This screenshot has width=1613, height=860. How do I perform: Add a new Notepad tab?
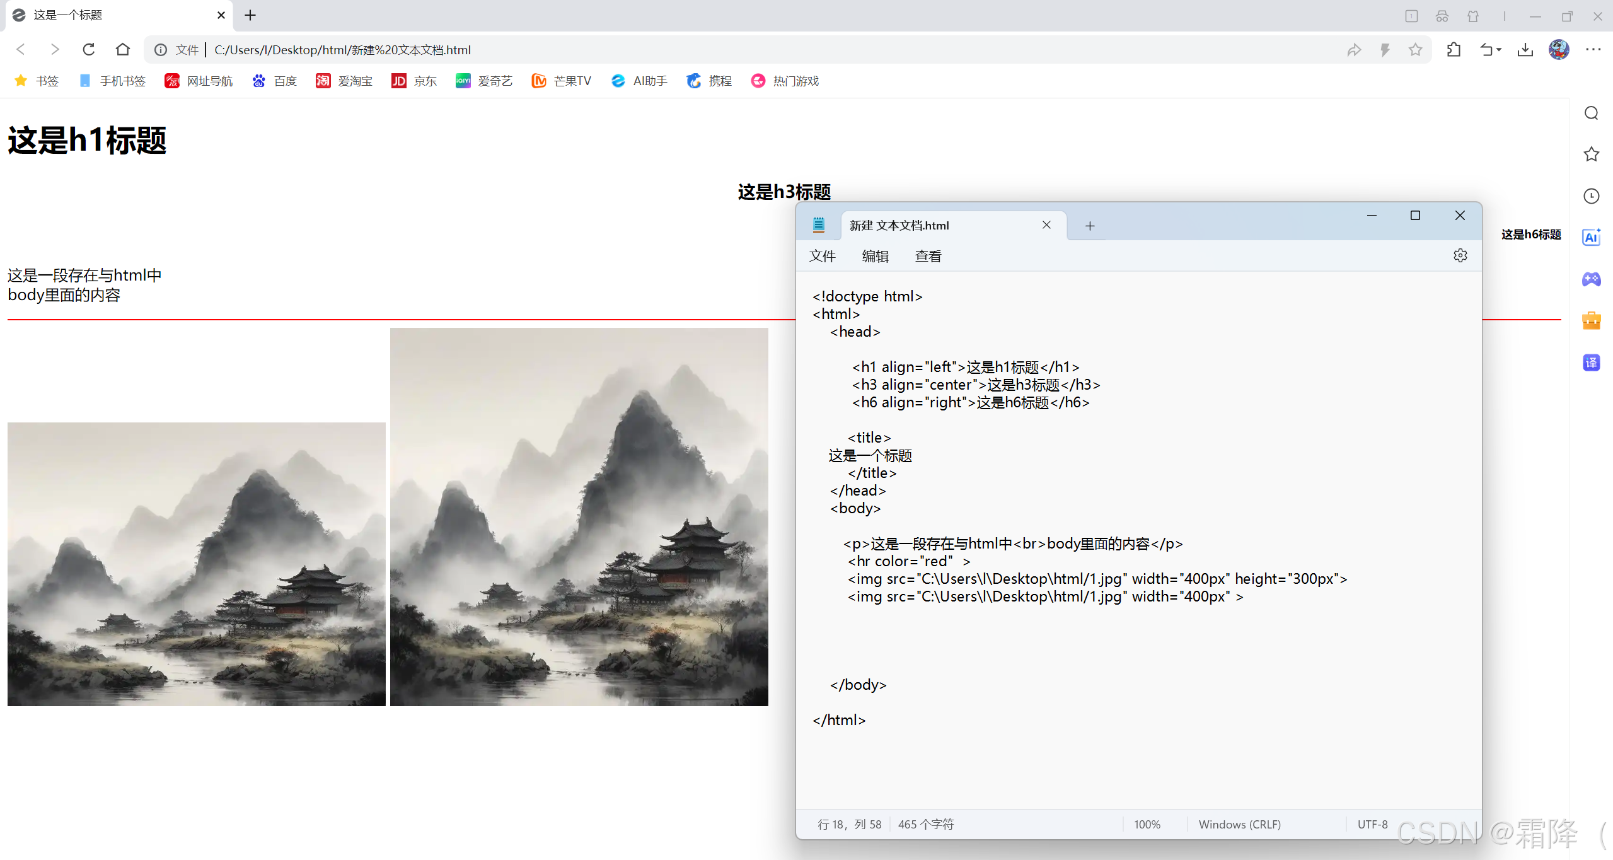tap(1090, 226)
